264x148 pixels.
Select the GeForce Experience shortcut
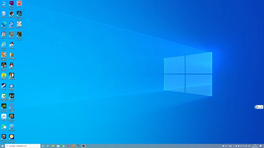click(4, 108)
